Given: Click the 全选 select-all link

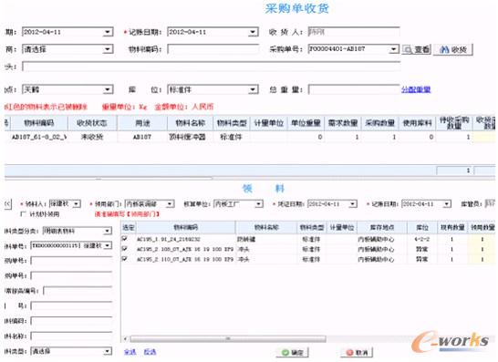Looking at the screenshot, I should (130, 352).
